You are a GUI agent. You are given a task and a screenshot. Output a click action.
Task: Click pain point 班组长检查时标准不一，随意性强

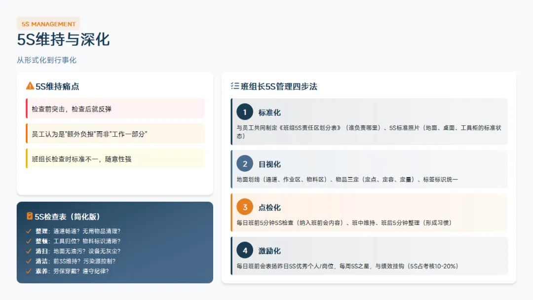[x=115, y=159]
